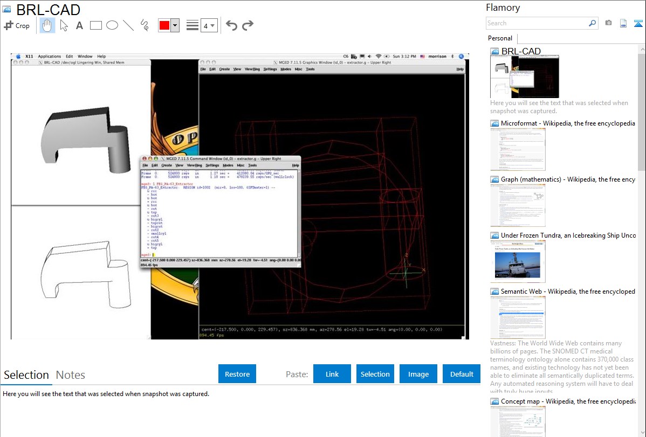Select the Crop tool
The image size is (646, 437).
point(17,25)
